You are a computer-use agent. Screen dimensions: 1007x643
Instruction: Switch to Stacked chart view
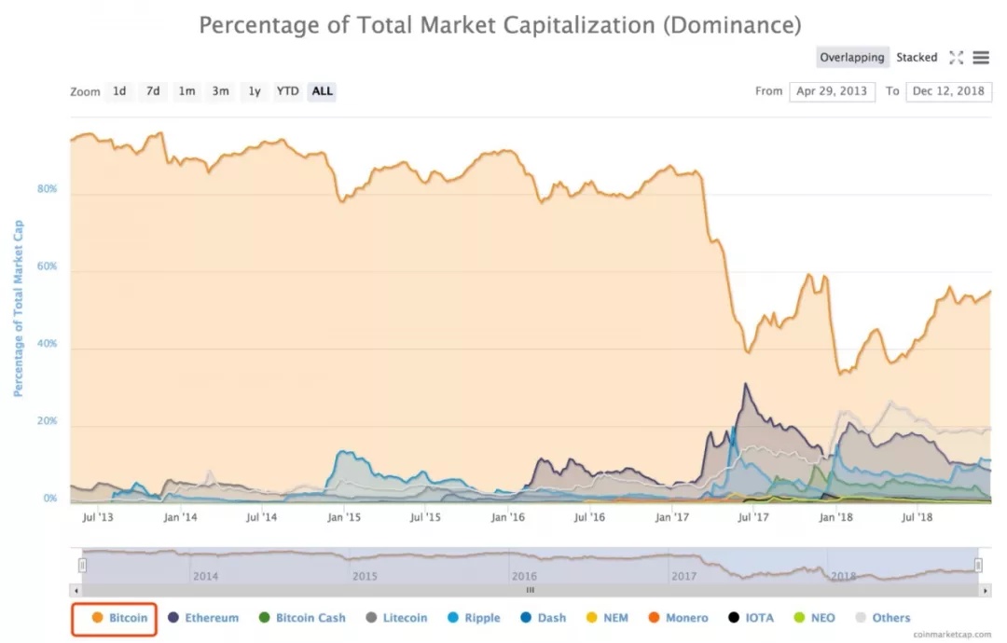click(917, 57)
